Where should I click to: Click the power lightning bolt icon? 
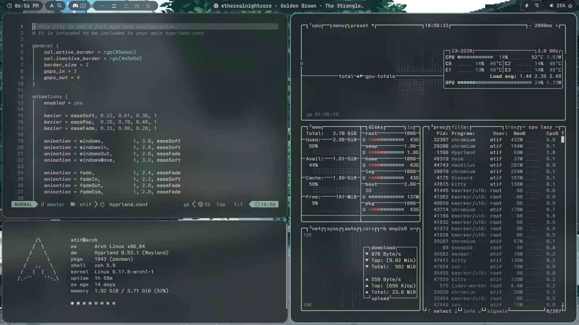tap(527, 6)
